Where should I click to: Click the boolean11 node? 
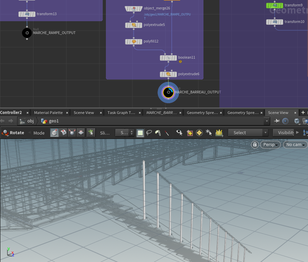click(168, 58)
